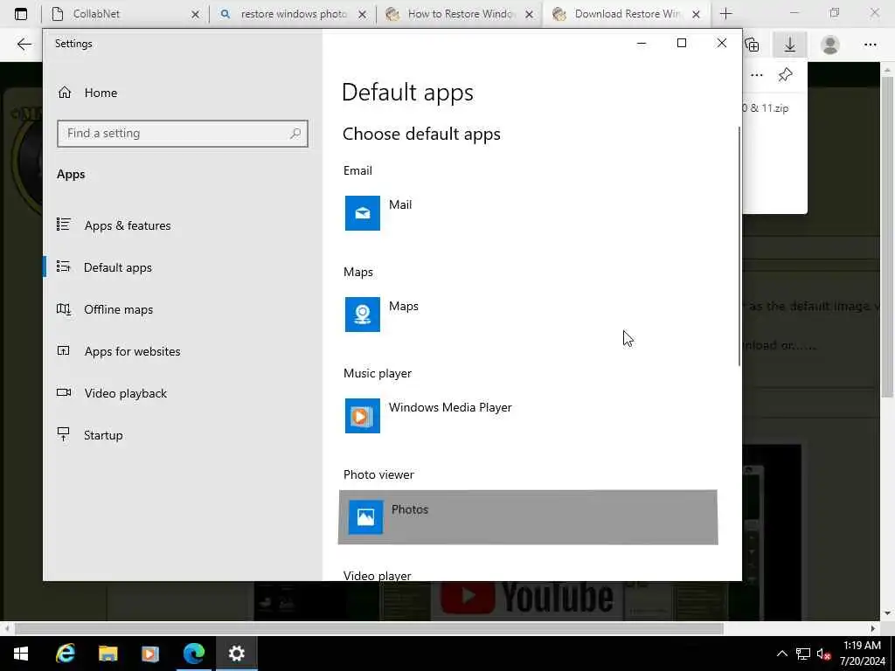Switch to How to Restore Windows tab

[x=460, y=14]
